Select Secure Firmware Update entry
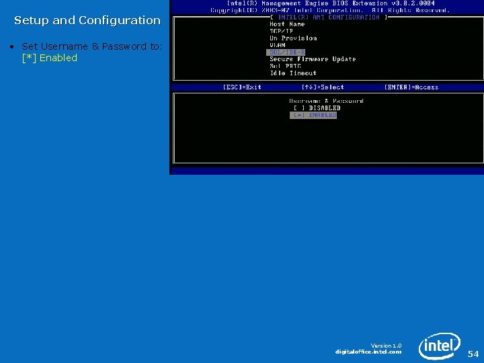This screenshot has height=363, width=484. (x=313, y=59)
